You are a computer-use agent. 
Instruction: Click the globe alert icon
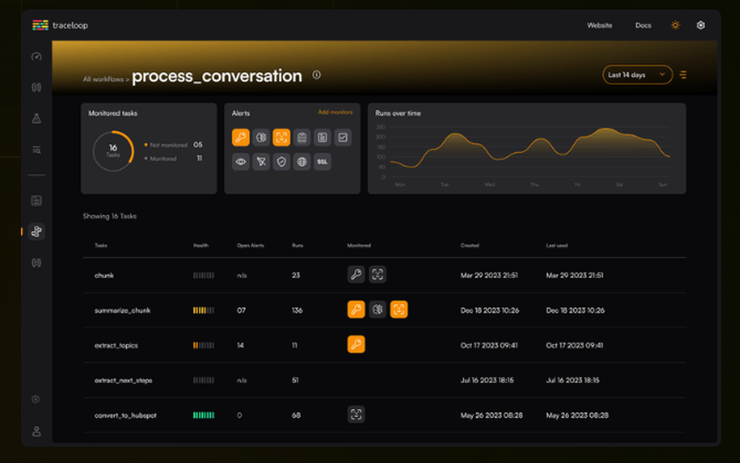302,162
